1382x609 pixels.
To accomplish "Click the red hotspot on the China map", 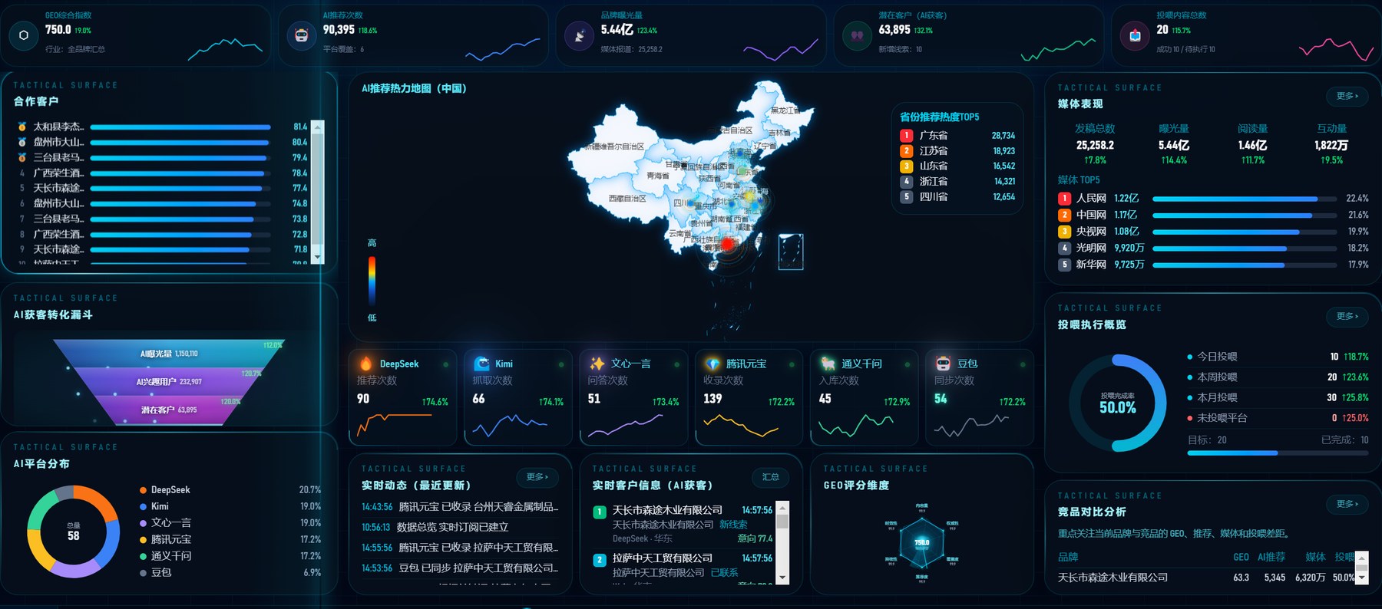I will pyautogui.click(x=727, y=245).
